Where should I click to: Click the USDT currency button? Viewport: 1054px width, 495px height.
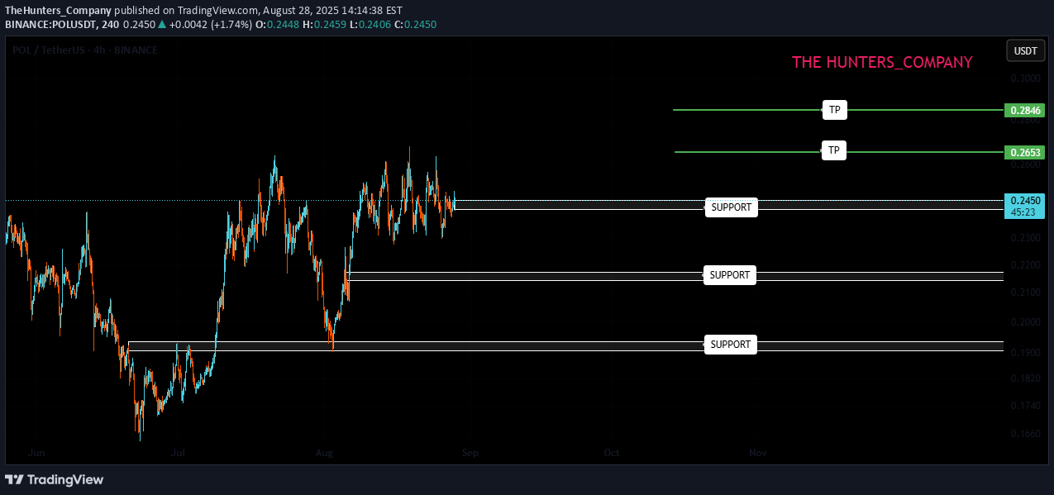[1025, 50]
